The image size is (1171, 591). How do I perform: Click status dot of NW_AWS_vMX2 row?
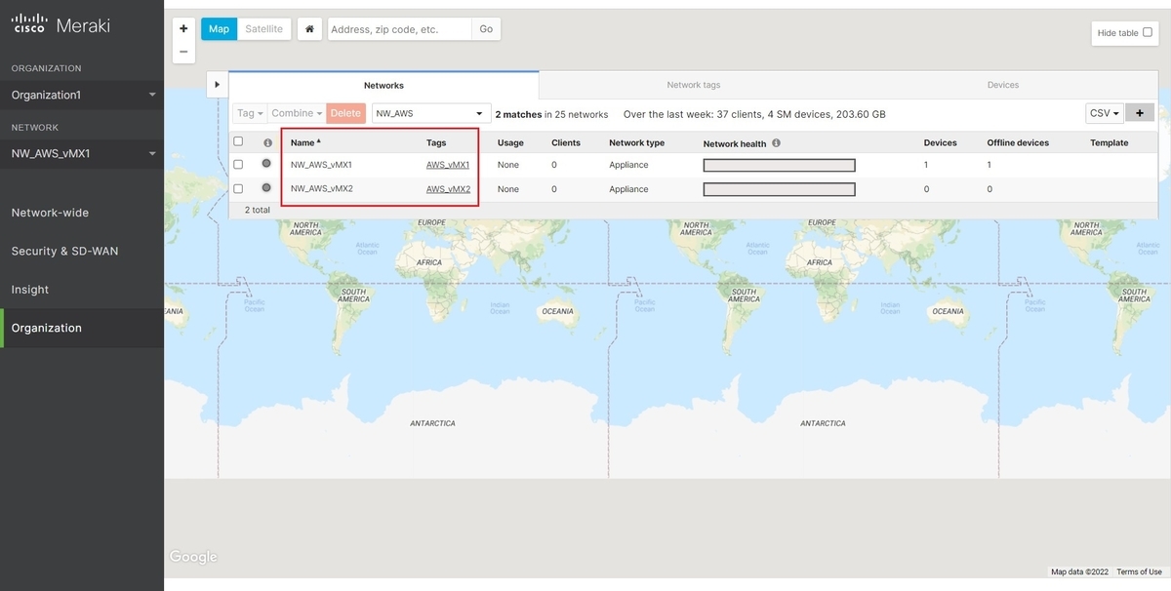coord(266,188)
